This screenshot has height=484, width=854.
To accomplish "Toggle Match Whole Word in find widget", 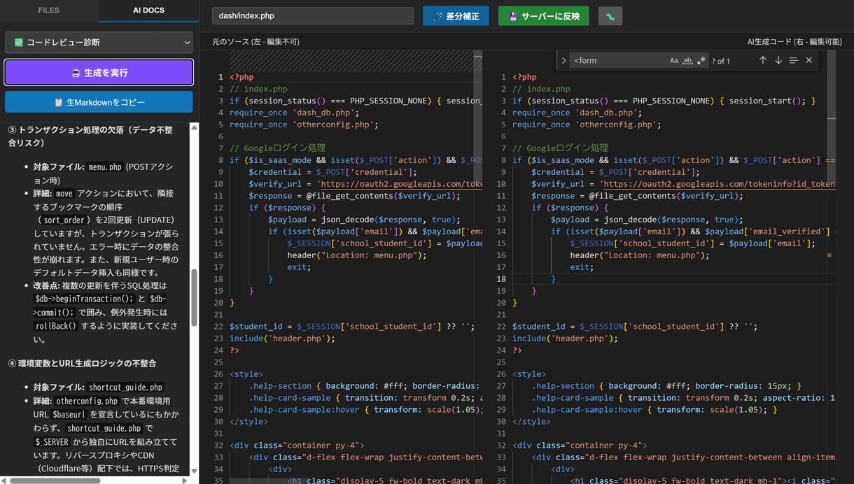I will pyautogui.click(x=687, y=61).
